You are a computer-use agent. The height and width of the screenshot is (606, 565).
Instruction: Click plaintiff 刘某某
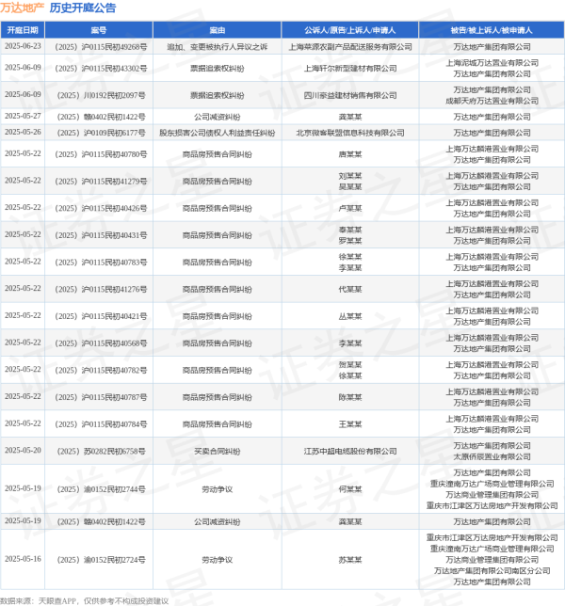(x=350, y=176)
